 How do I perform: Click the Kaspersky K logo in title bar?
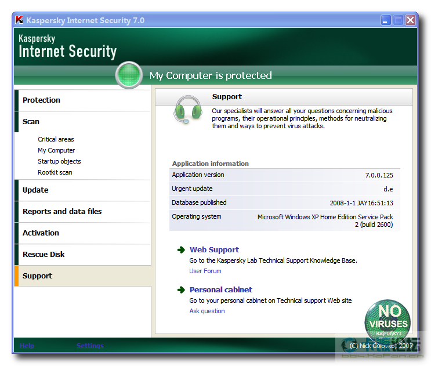19,20
